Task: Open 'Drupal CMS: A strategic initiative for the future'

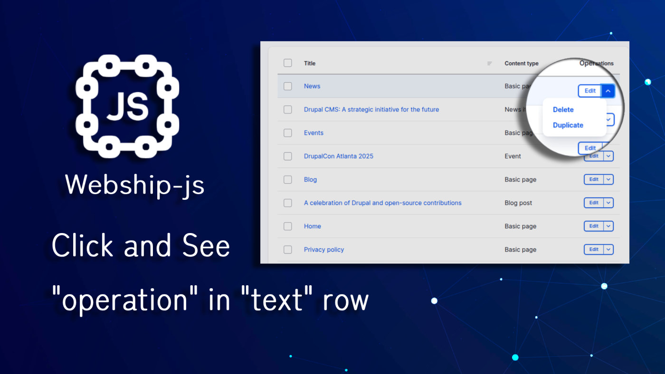Action: click(x=371, y=109)
